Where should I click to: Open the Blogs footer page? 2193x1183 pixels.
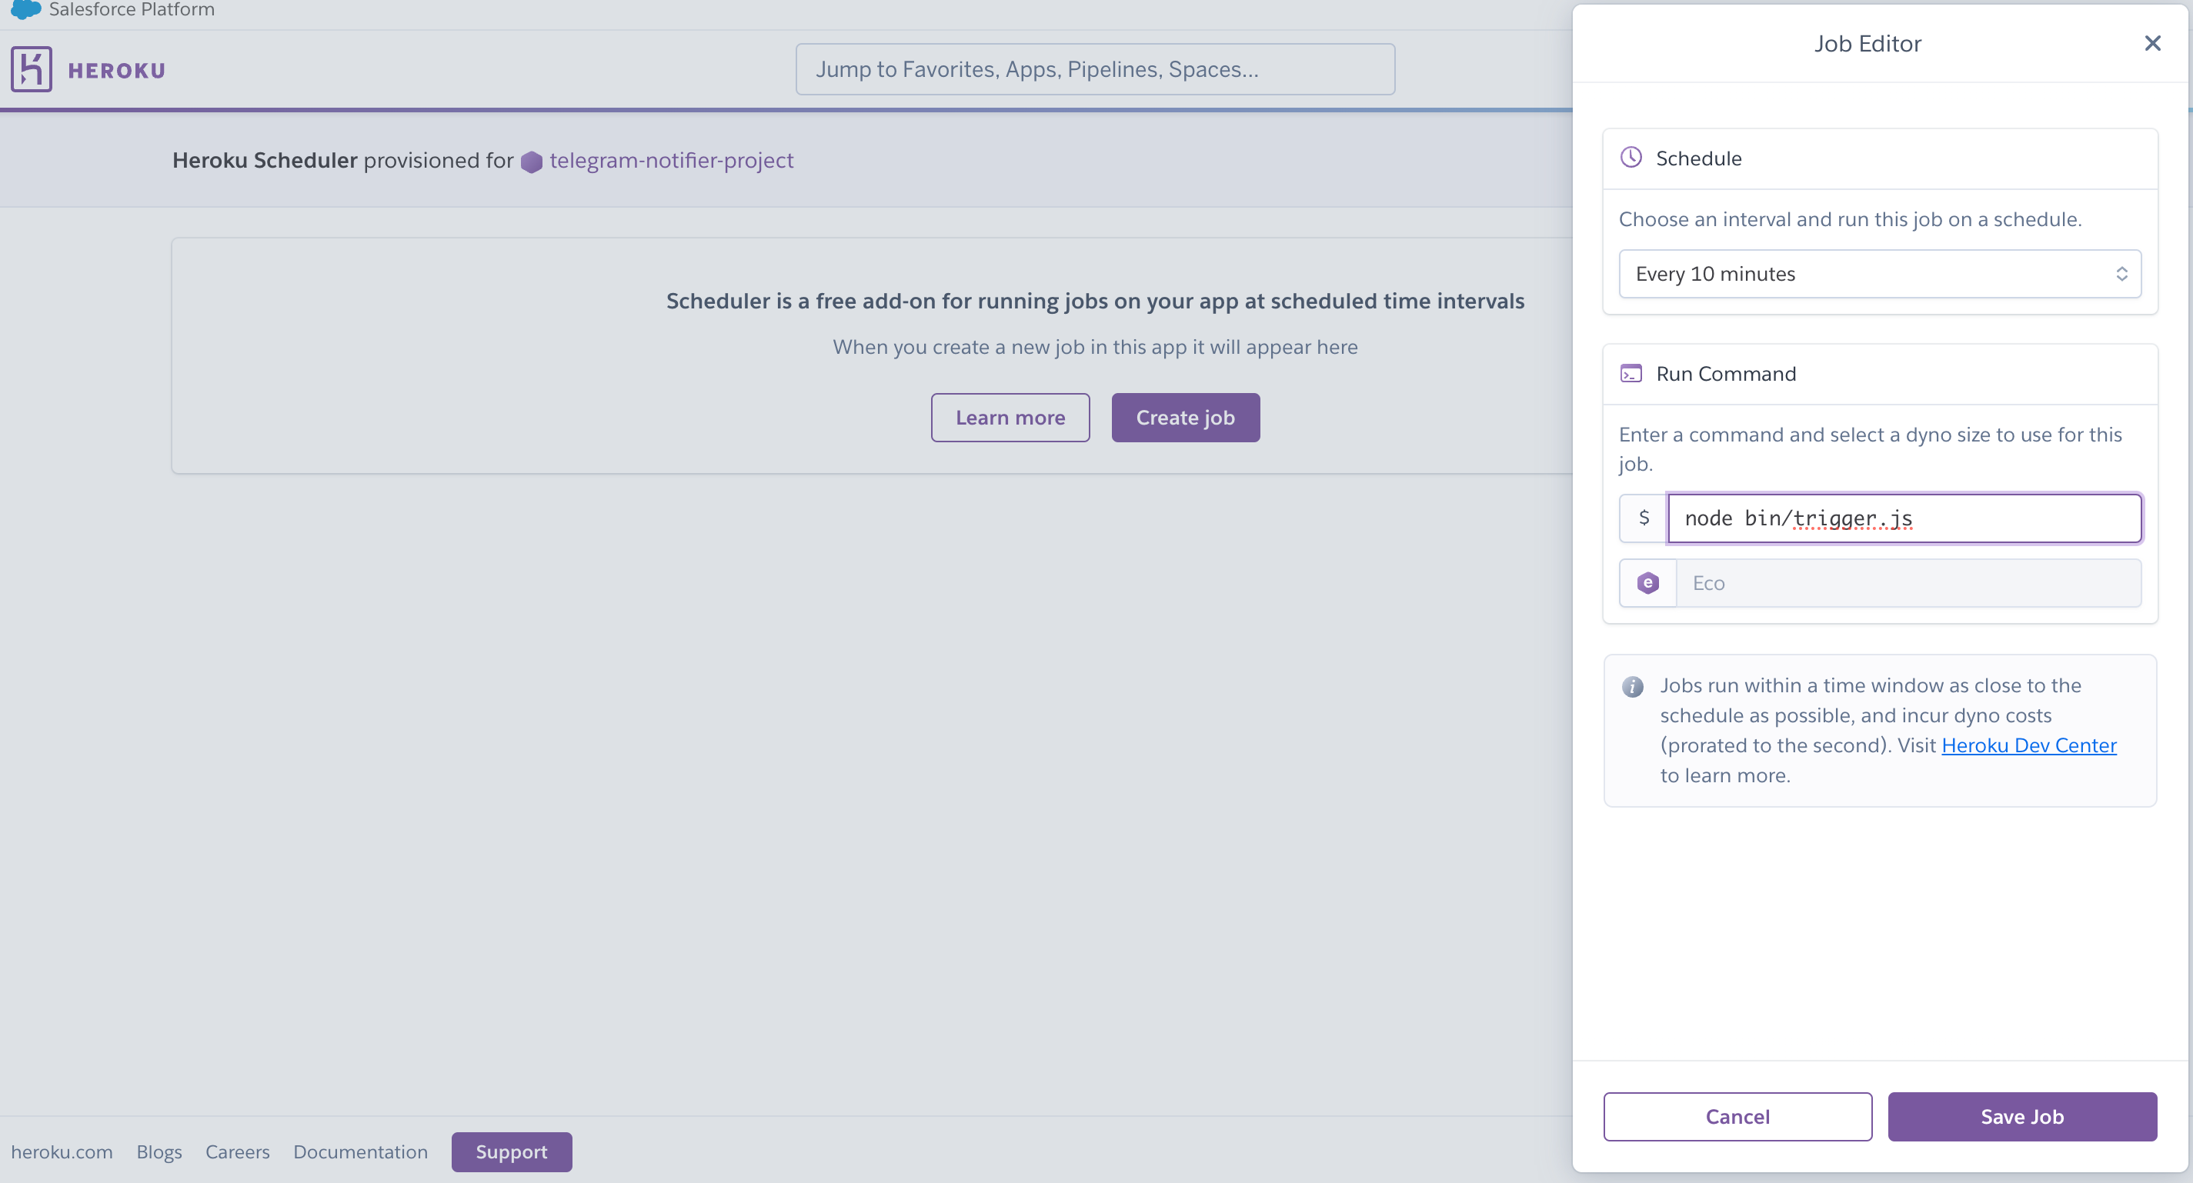click(x=159, y=1151)
